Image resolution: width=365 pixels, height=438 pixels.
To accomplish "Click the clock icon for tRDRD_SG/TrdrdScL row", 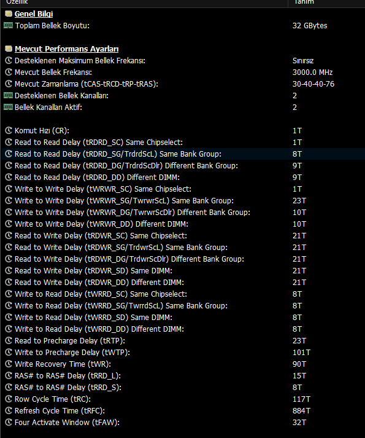I will pos(9,154).
